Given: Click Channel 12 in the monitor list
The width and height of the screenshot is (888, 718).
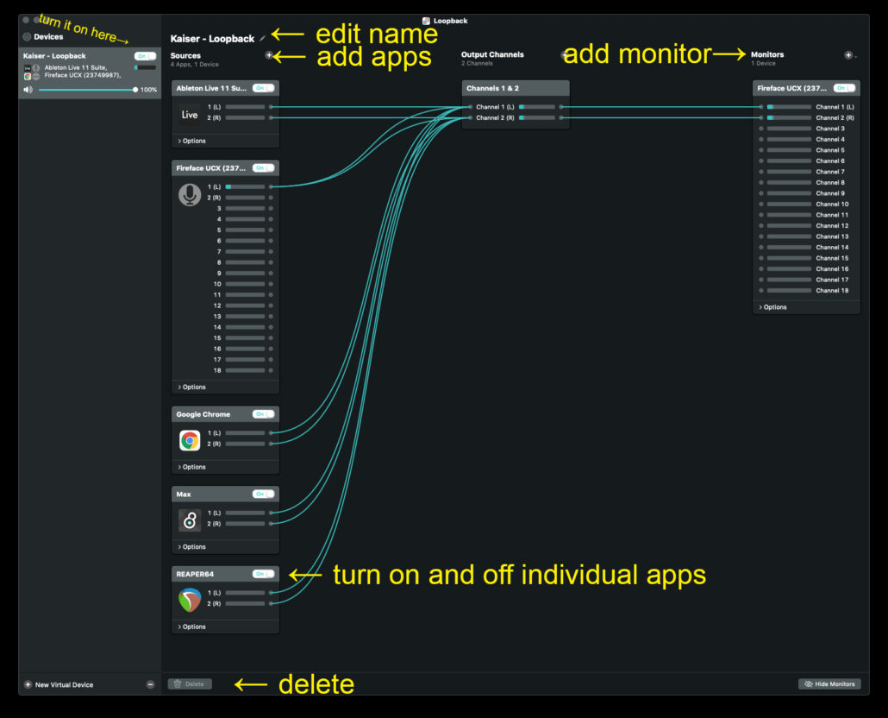Looking at the screenshot, I should coord(832,225).
